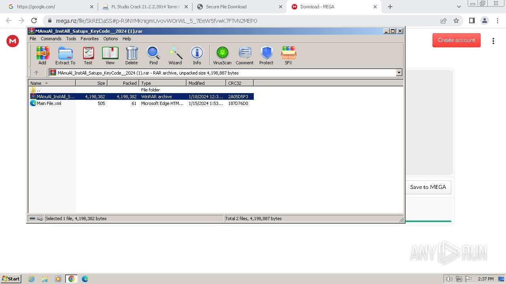
Task: Sort by Packed column header
Action: tap(123, 83)
